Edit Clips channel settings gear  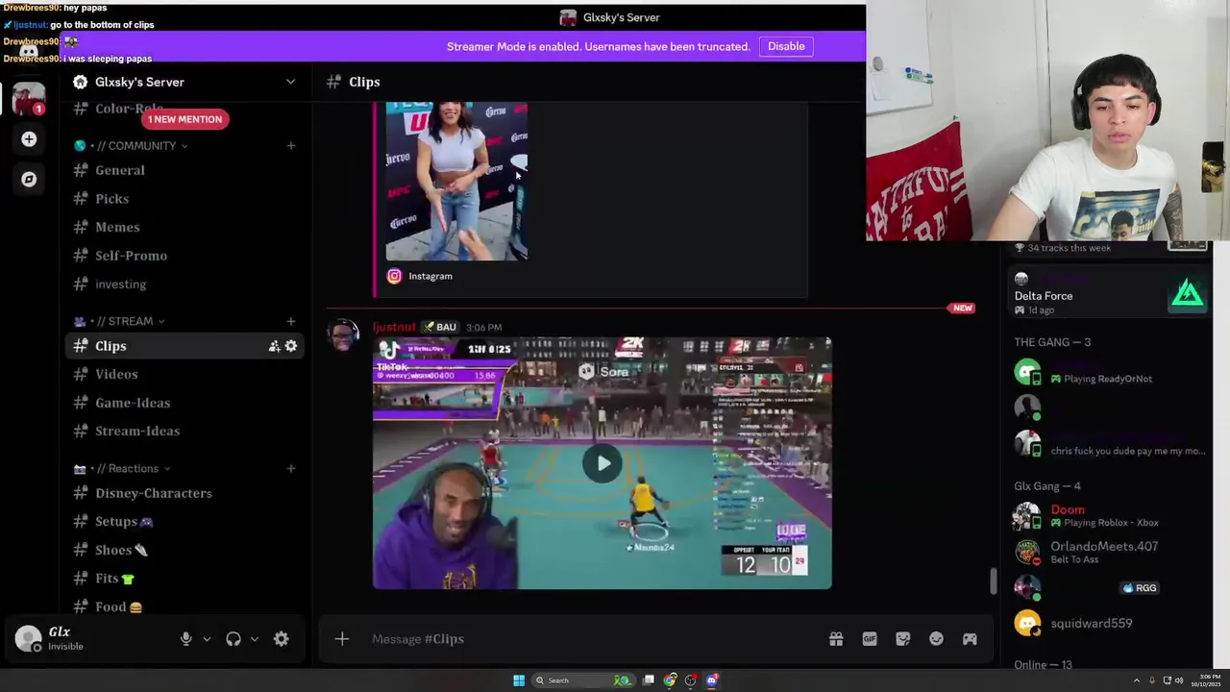tap(291, 346)
